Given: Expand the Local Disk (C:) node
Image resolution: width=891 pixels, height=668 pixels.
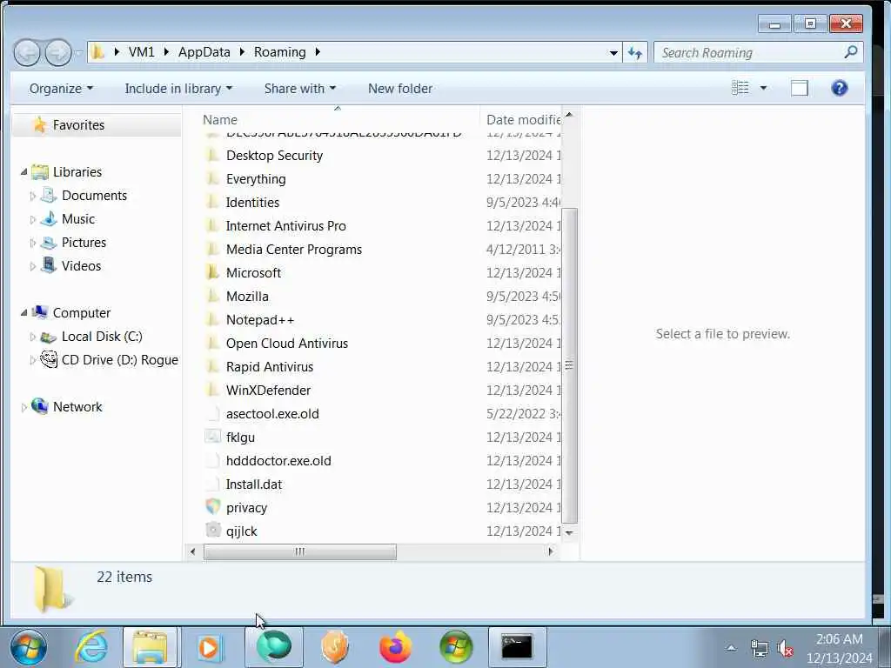Looking at the screenshot, I should tap(33, 337).
